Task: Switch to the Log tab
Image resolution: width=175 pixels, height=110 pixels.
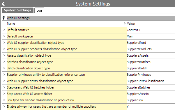Action: (39, 10)
